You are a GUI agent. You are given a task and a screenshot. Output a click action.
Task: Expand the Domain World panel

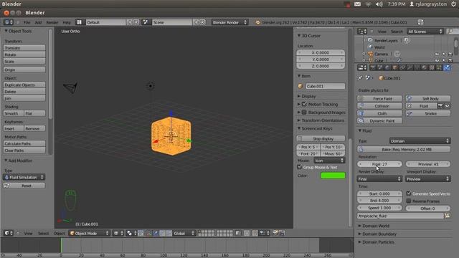[x=375, y=226]
